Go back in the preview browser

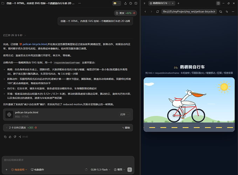[x=145, y=12]
